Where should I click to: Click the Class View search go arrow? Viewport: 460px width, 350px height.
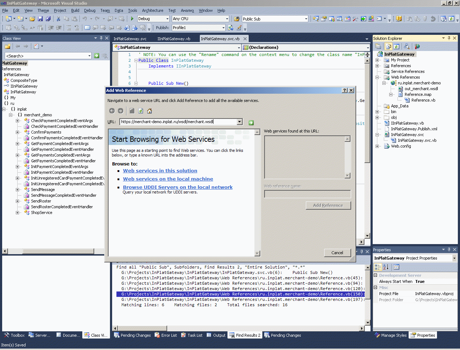pyautogui.click(x=97, y=56)
